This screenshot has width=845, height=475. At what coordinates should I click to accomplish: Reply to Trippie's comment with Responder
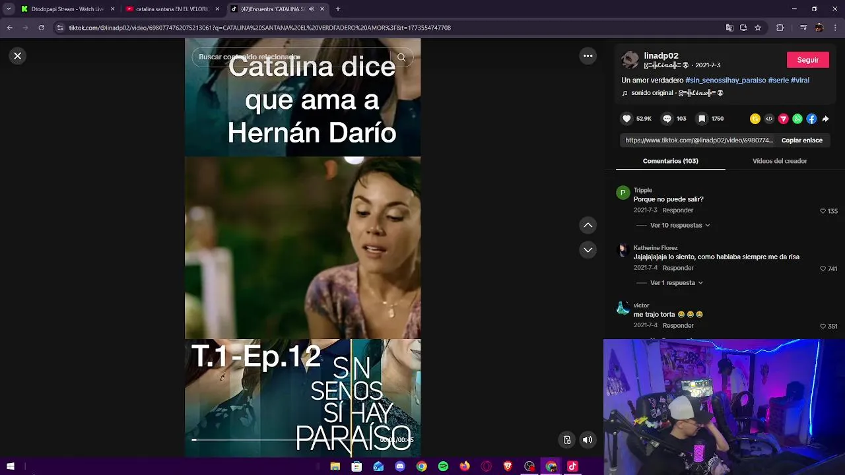click(x=678, y=210)
